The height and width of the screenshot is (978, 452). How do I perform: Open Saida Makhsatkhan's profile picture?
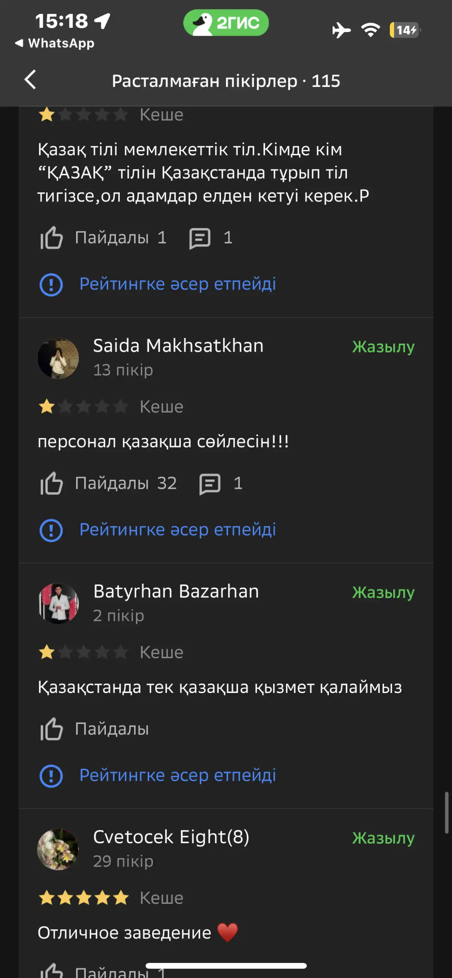pos(58,358)
